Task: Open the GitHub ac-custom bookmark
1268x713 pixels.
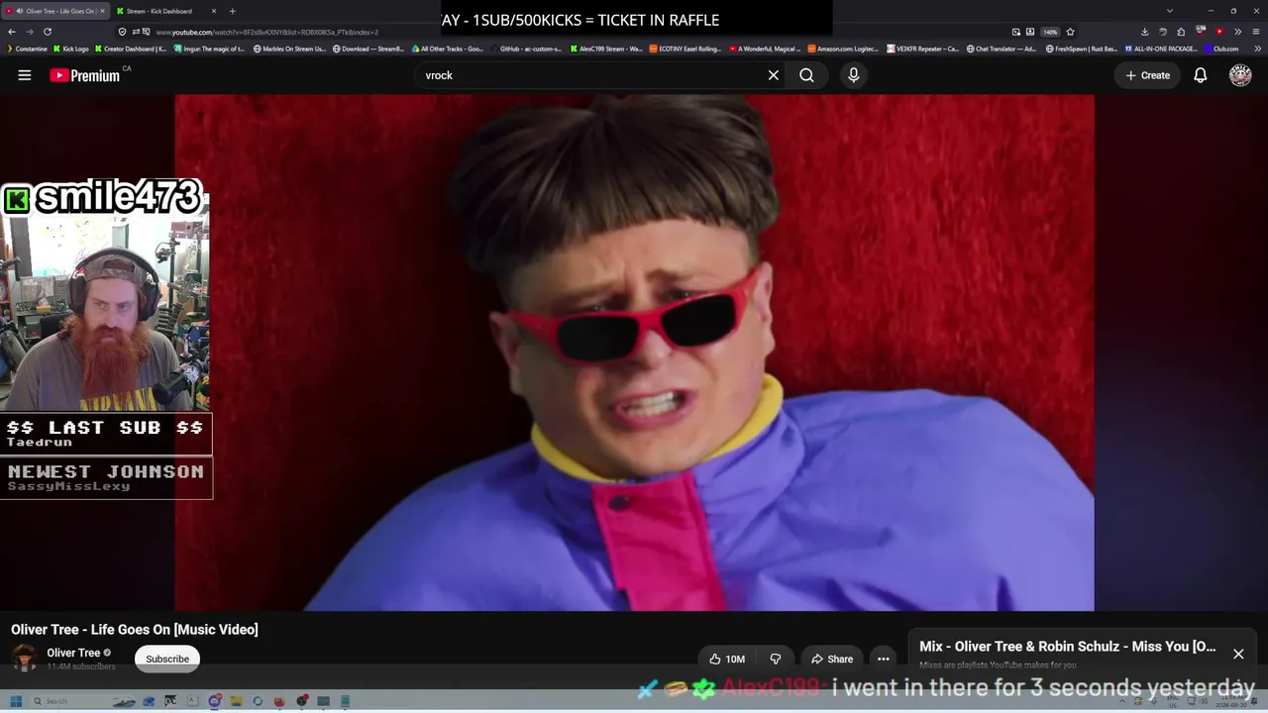Action: [526, 49]
